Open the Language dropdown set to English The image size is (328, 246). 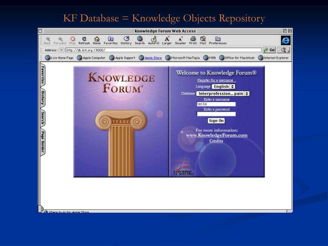223,86
